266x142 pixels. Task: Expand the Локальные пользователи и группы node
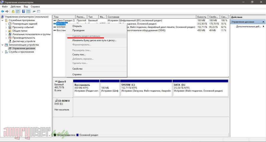click(7, 34)
